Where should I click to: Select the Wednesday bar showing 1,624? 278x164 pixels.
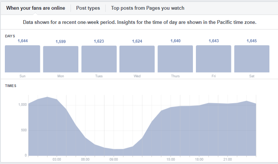(x=137, y=59)
